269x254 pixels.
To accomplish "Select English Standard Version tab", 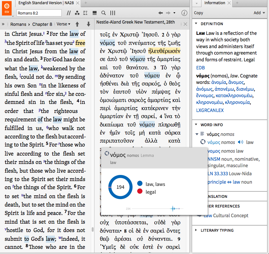I will click(46, 3).
